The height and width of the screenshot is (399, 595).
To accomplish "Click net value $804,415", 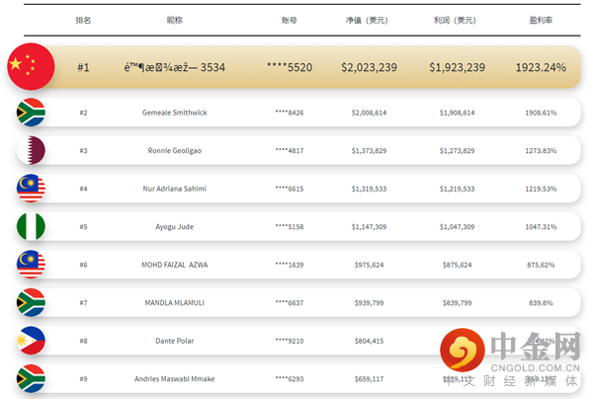I will pos(369,341).
